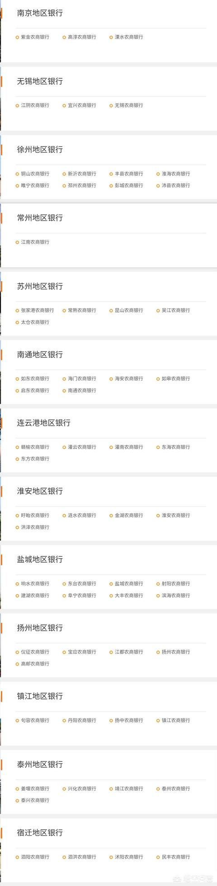Open the 铜山农商银行 link
The height and width of the screenshot is (886, 217).
(x=35, y=174)
